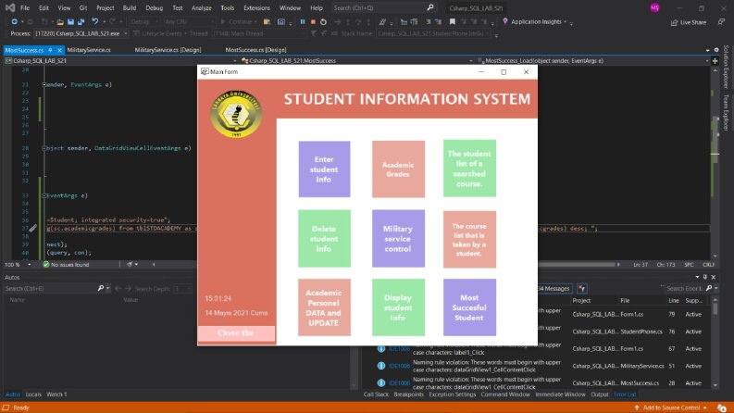Open the Debug menu

coord(154,8)
